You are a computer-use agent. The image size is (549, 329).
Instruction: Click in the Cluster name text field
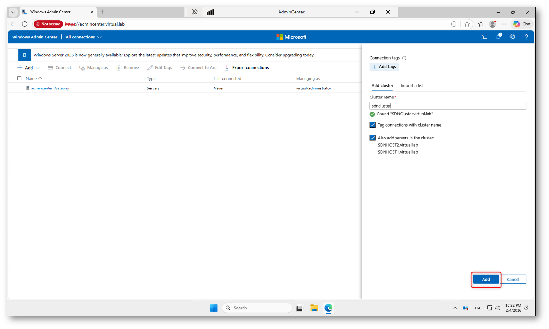[447, 106]
